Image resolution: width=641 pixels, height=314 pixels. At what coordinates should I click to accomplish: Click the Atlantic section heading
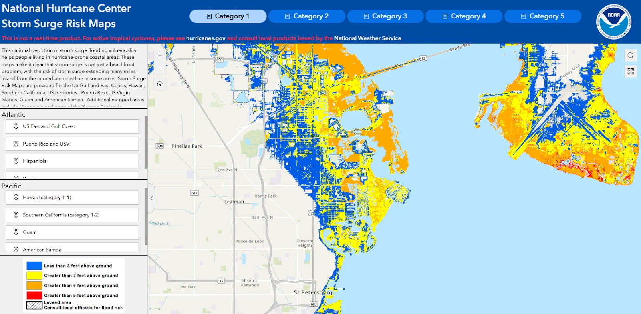pos(13,114)
